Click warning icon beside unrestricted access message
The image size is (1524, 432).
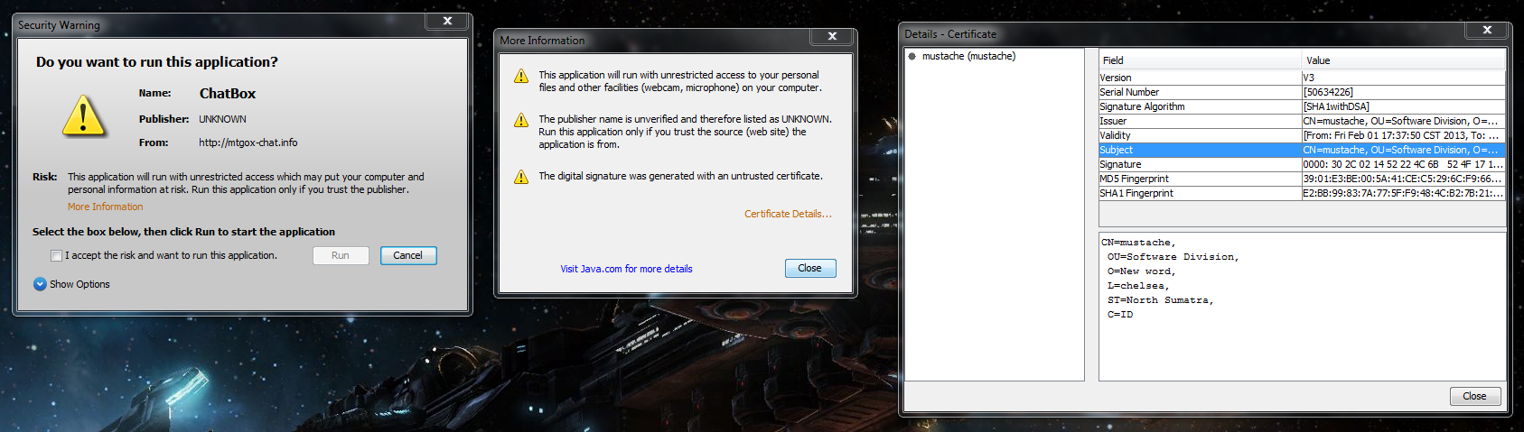pos(521,76)
